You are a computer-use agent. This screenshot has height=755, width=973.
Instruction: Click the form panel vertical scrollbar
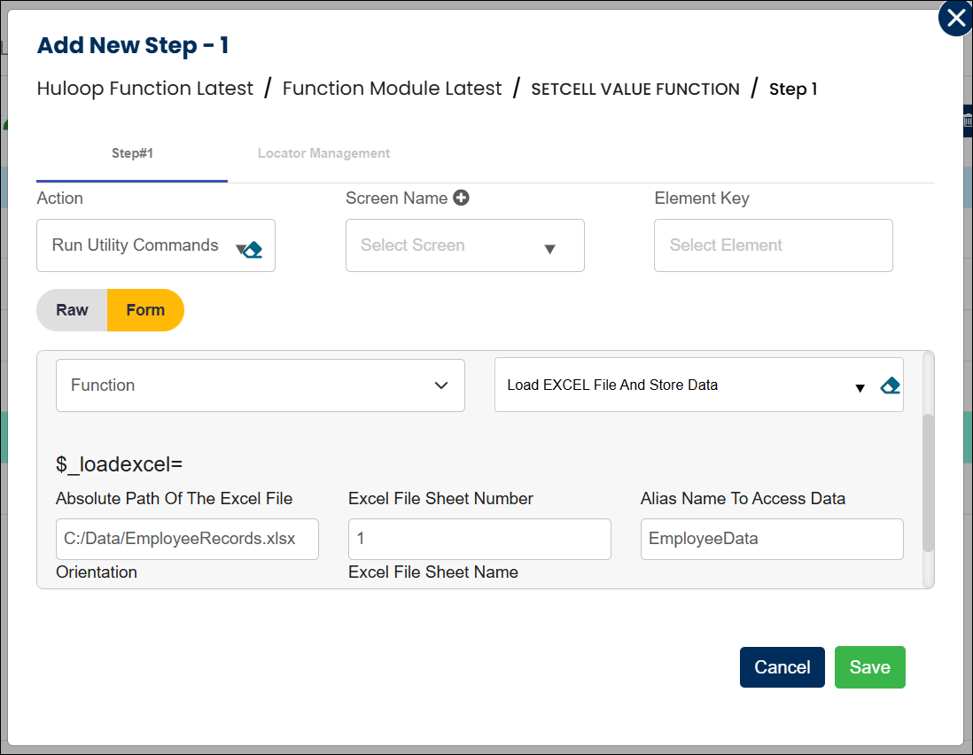pos(928,483)
